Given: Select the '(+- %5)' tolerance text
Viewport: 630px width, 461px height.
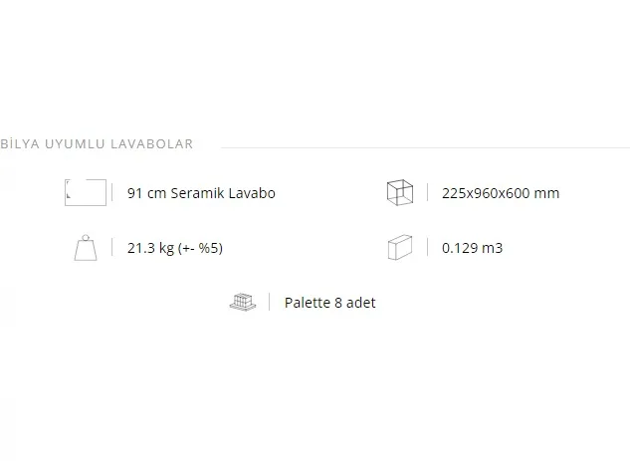Looking at the screenshot, I should tap(200, 248).
